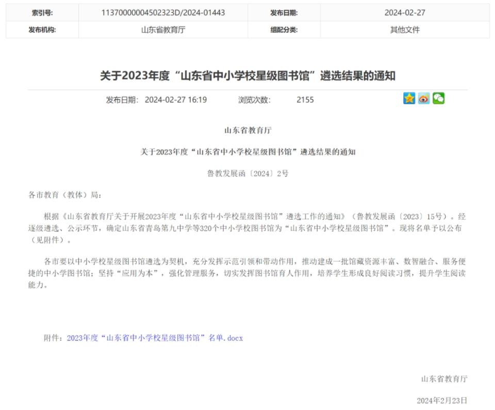This screenshot has height=410, width=495.
Task: Click the 山东省教育厅 signature at bottom right
Action: (x=444, y=379)
